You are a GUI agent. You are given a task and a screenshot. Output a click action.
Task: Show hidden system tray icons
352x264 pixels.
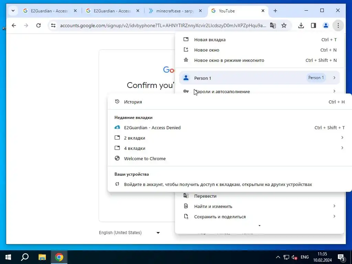tap(278, 257)
